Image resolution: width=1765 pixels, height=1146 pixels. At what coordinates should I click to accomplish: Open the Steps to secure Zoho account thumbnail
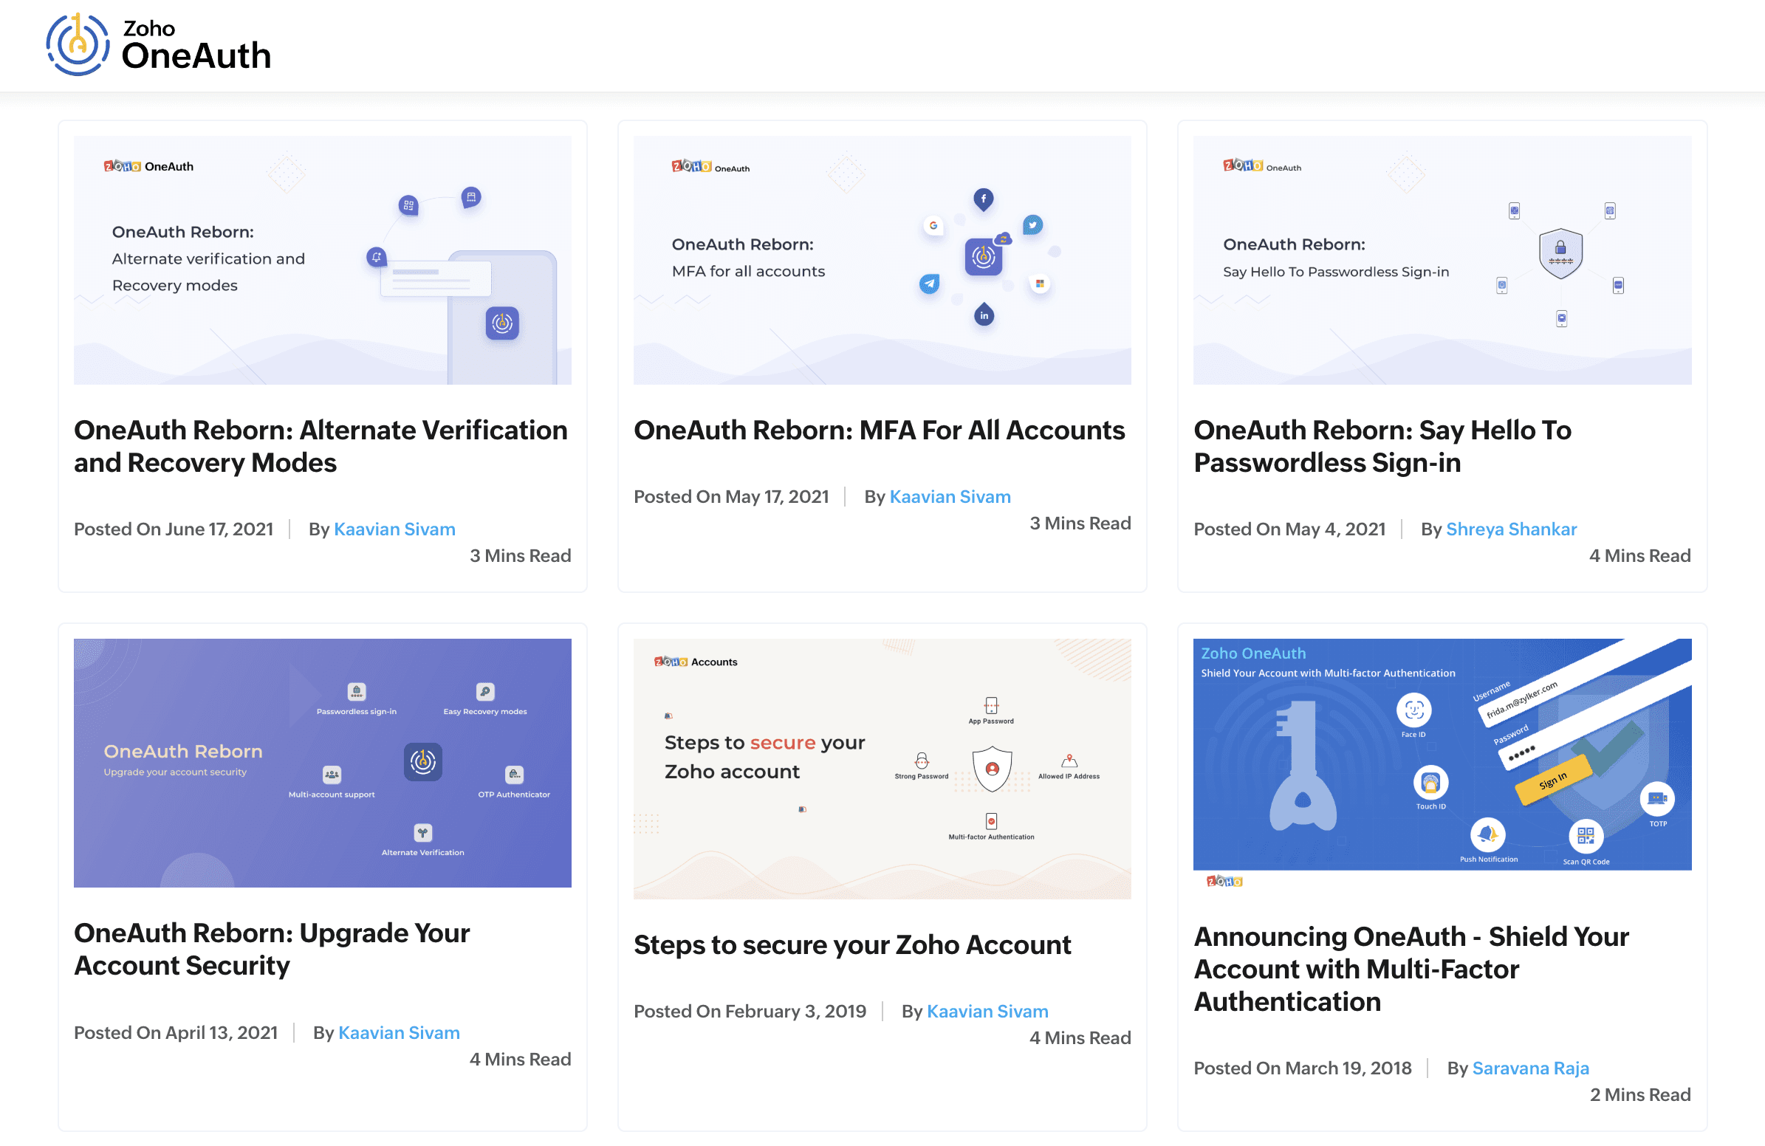[882, 769]
